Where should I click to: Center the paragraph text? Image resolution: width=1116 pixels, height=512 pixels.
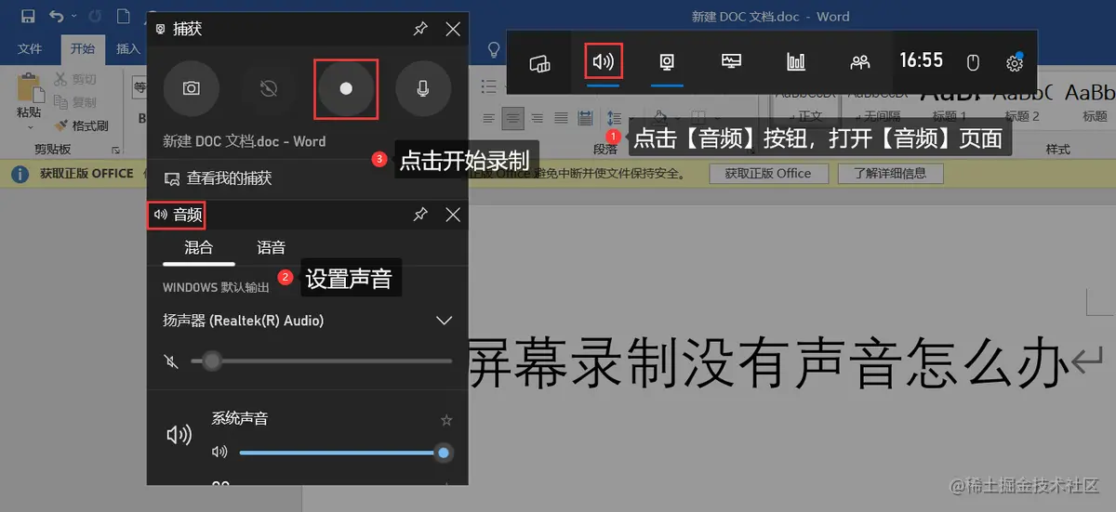(x=511, y=118)
